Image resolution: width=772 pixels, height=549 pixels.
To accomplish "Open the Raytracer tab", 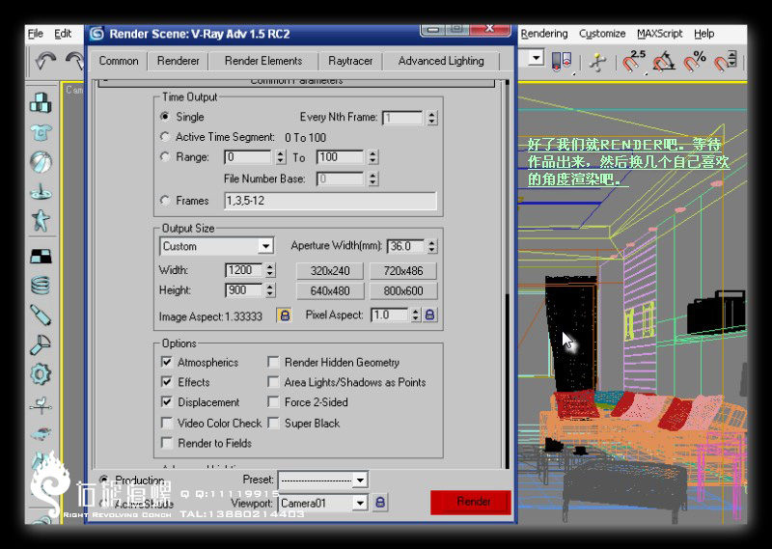I will coord(350,61).
